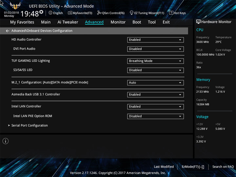Click the Version 2.17.1246 copyright text

(x=118, y=173)
